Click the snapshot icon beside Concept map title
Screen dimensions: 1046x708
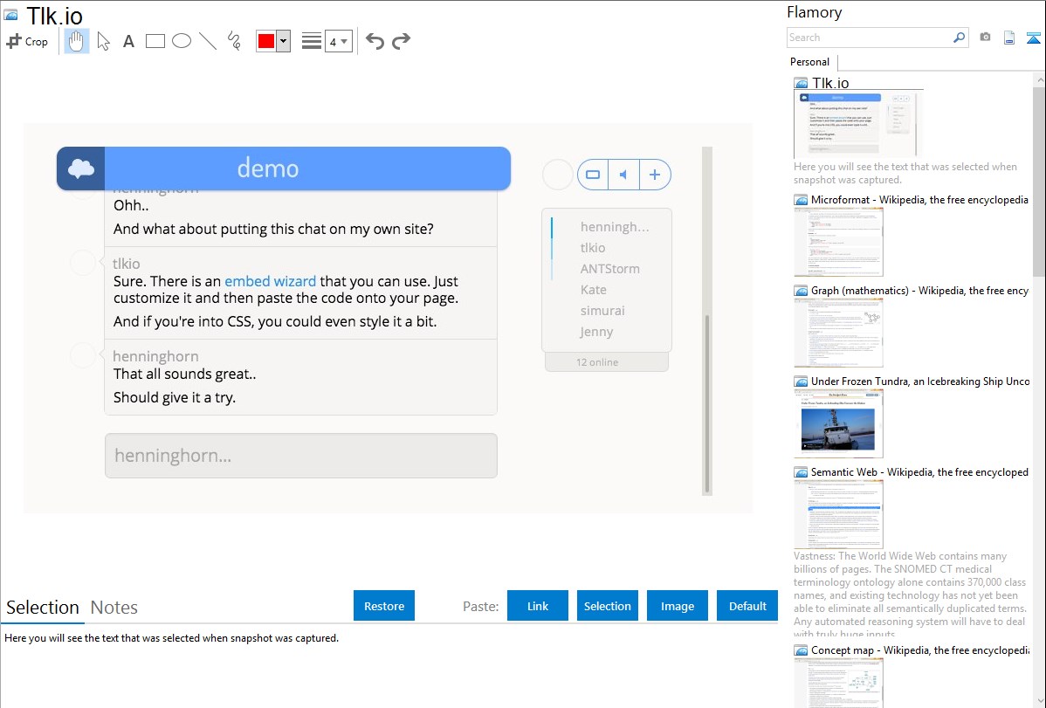pyautogui.click(x=801, y=650)
